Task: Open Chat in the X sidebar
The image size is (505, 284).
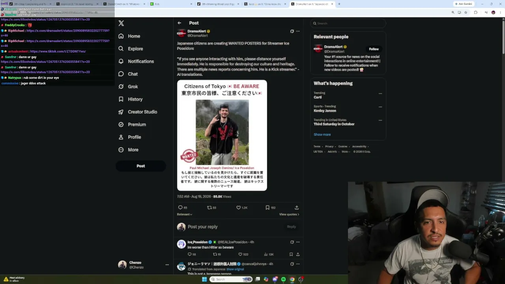Action: (x=128, y=74)
